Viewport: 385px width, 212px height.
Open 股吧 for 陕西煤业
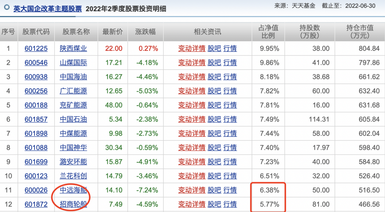[214, 49]
